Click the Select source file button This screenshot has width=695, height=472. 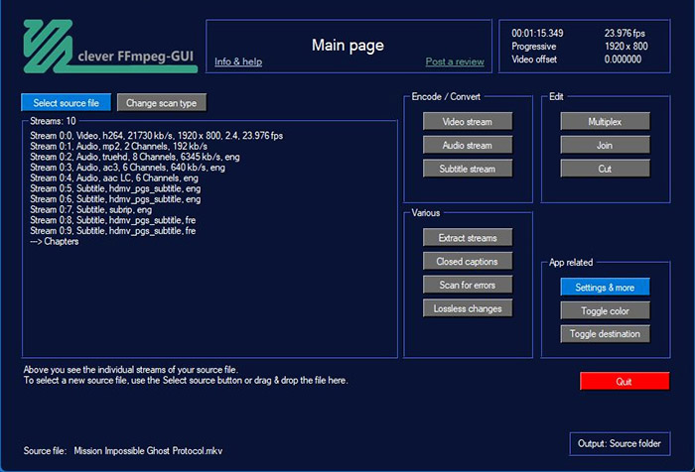tap(67, 103)
